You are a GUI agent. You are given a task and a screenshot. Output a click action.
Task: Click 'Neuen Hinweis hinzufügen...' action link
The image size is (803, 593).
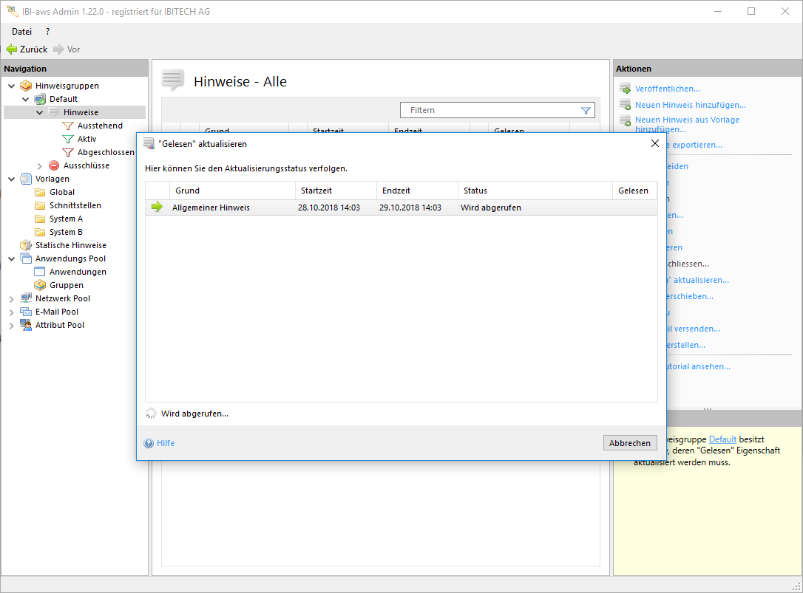690,105
